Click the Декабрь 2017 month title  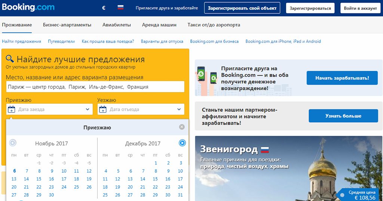coord(143,144)
